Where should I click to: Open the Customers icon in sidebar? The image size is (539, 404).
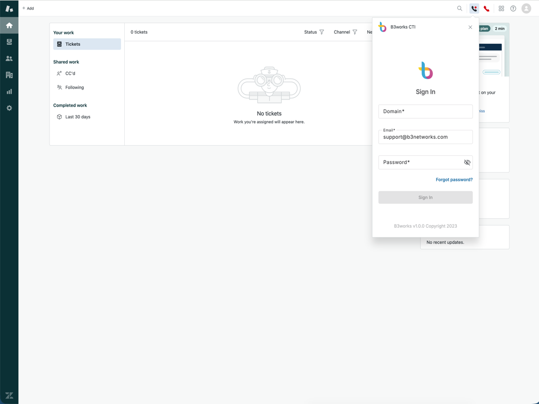[9, 58]
